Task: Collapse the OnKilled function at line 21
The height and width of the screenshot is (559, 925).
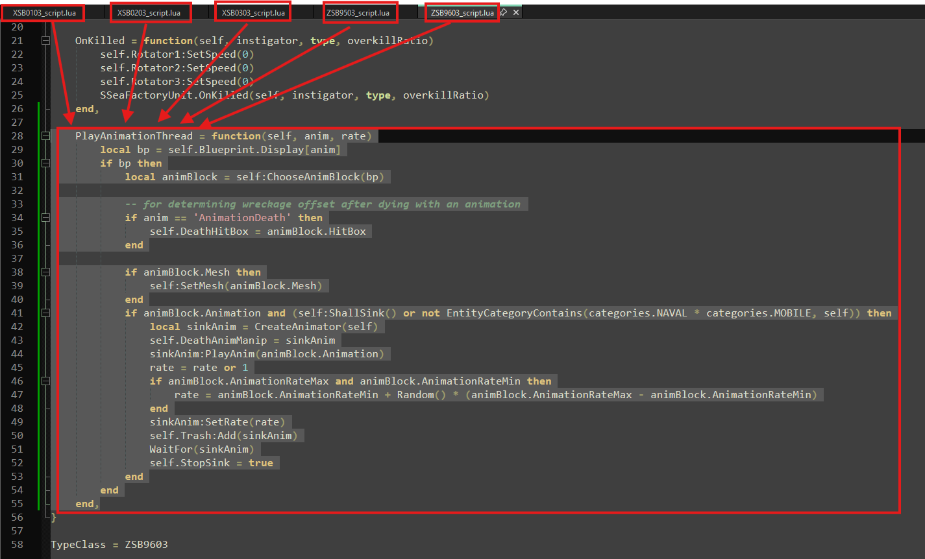Action: 45,41
